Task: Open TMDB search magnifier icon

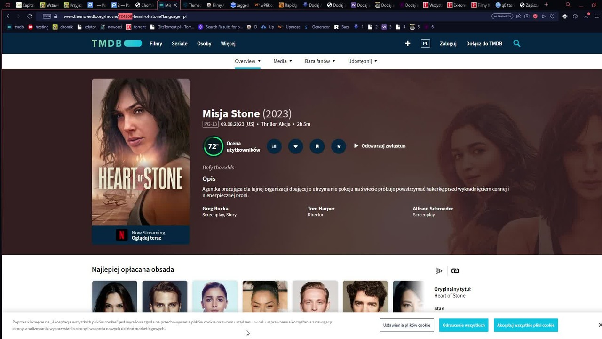Action: (517, 43)
